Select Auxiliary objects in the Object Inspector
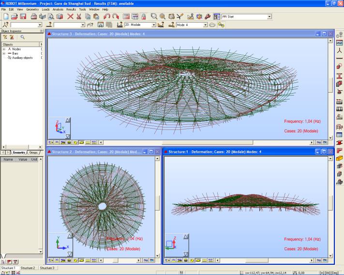This screenshot has height=275, width=344. click(x=22, y=58)
